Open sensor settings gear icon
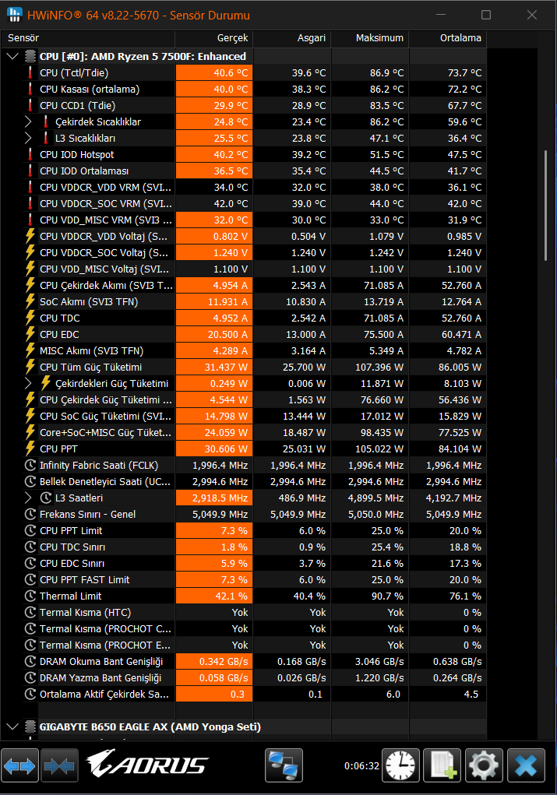 point(484,765)
